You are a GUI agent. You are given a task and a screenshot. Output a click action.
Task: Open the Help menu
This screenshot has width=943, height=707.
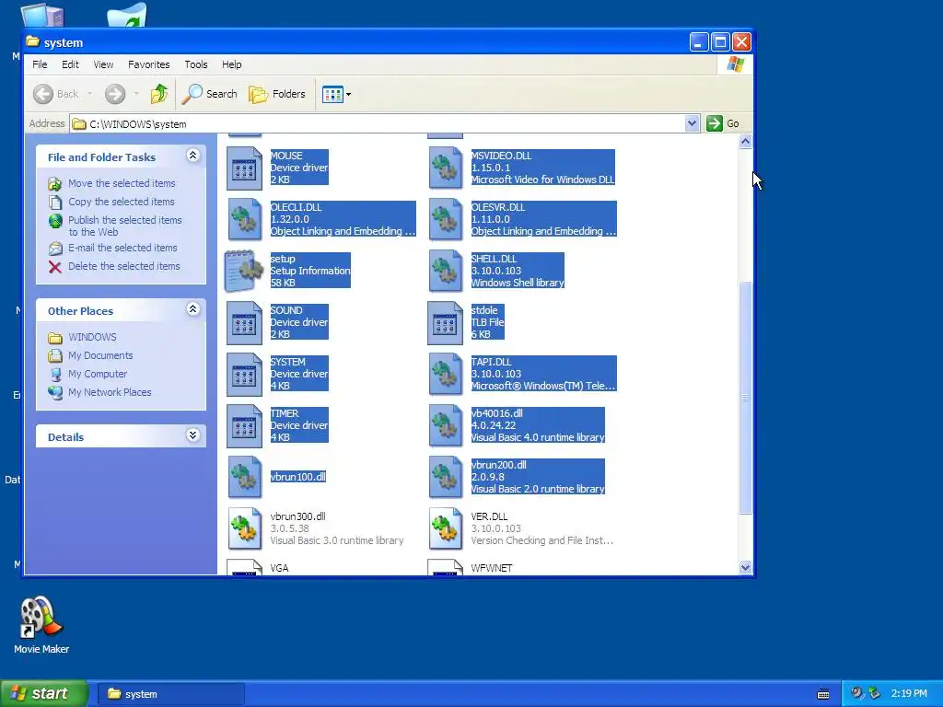point(231,64)
